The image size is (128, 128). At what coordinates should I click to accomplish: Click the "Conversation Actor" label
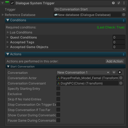tap(22, 78)
